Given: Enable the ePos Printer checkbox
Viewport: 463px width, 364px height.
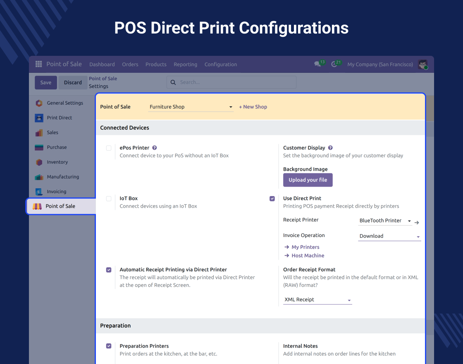Looking at the screenshot, I should (x=109, y=148).
